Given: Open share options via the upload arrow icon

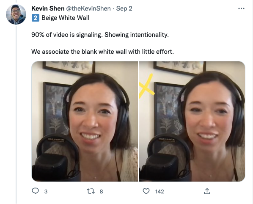Looking at the screenshot, I should [x=207, y=191].
